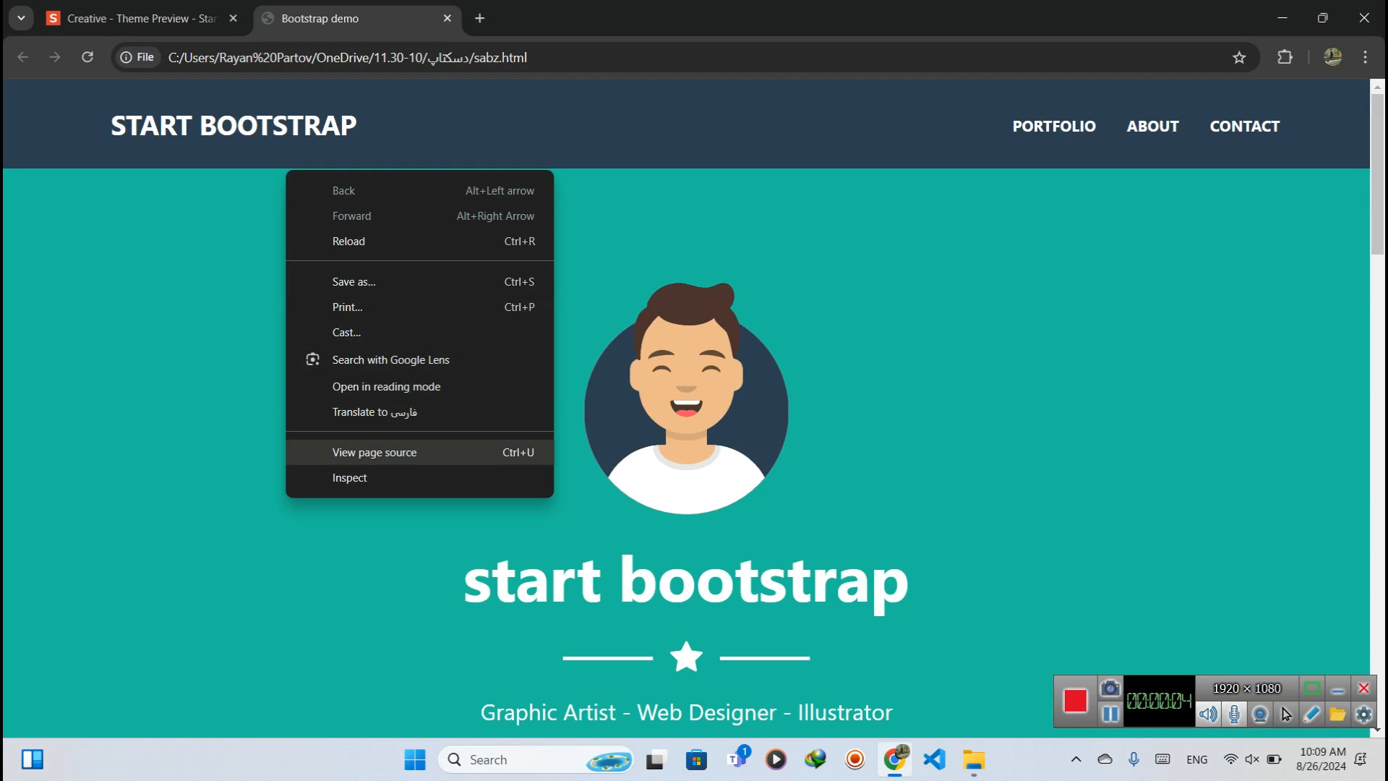Open the Chrome profile avatar
The height and width of the screenshot is (781, 1388).
1332,57
